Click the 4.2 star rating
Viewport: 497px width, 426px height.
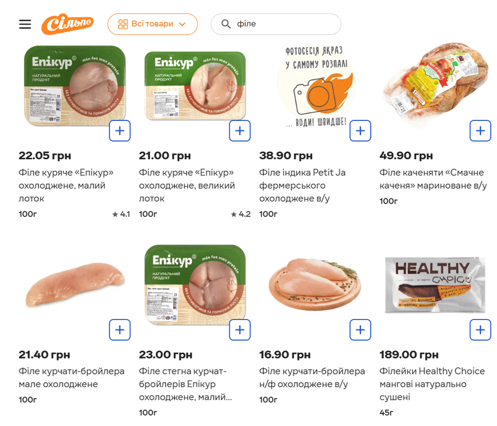click(241, 214)
